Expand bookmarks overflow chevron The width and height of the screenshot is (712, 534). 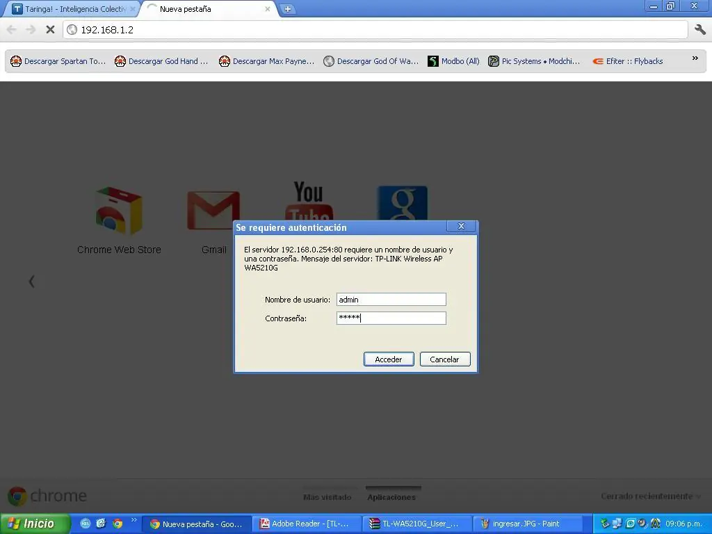coord(695,58)
